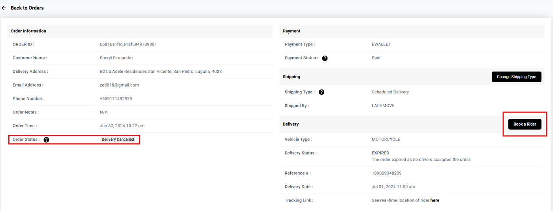Click the customer email address
Image resolution: width=553 pixels, height=211 pixels.
tap(119, 85)
